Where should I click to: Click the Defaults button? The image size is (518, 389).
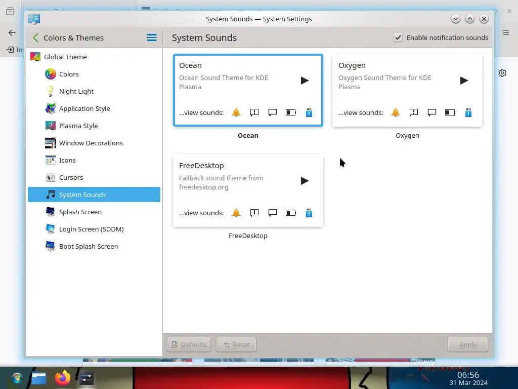(189, 344)
